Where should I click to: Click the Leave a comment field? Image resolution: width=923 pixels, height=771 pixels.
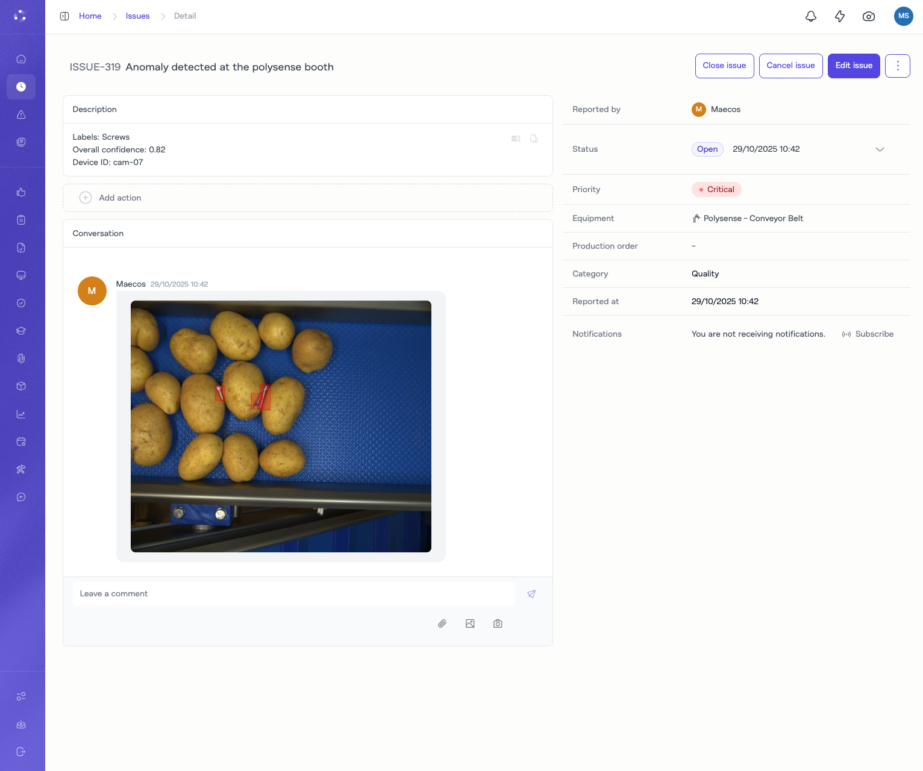point(293,594)
